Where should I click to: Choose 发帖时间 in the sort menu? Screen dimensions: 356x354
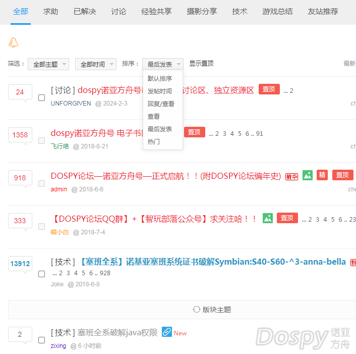[x=163, y=91]
